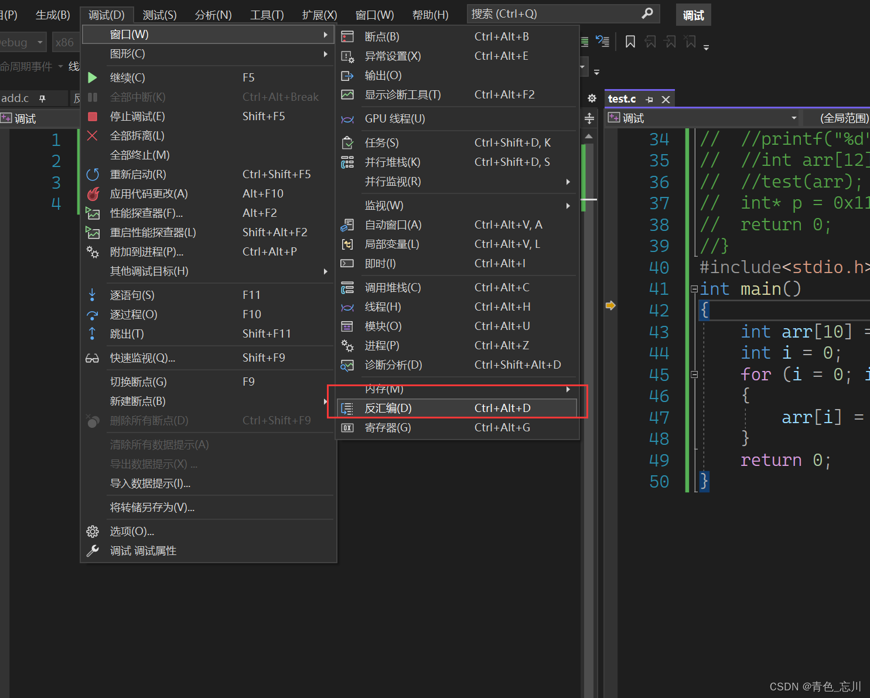Click the editor vertical scrollbar up arrow

(589, 137)
